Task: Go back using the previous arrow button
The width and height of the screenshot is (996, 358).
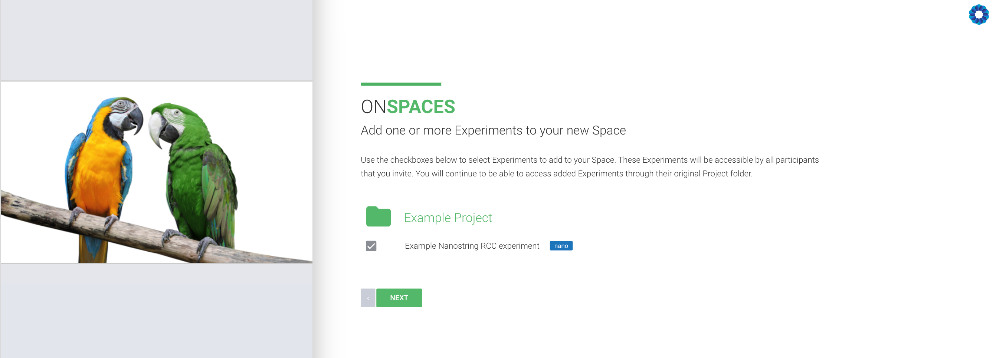Action: [368, 298]
